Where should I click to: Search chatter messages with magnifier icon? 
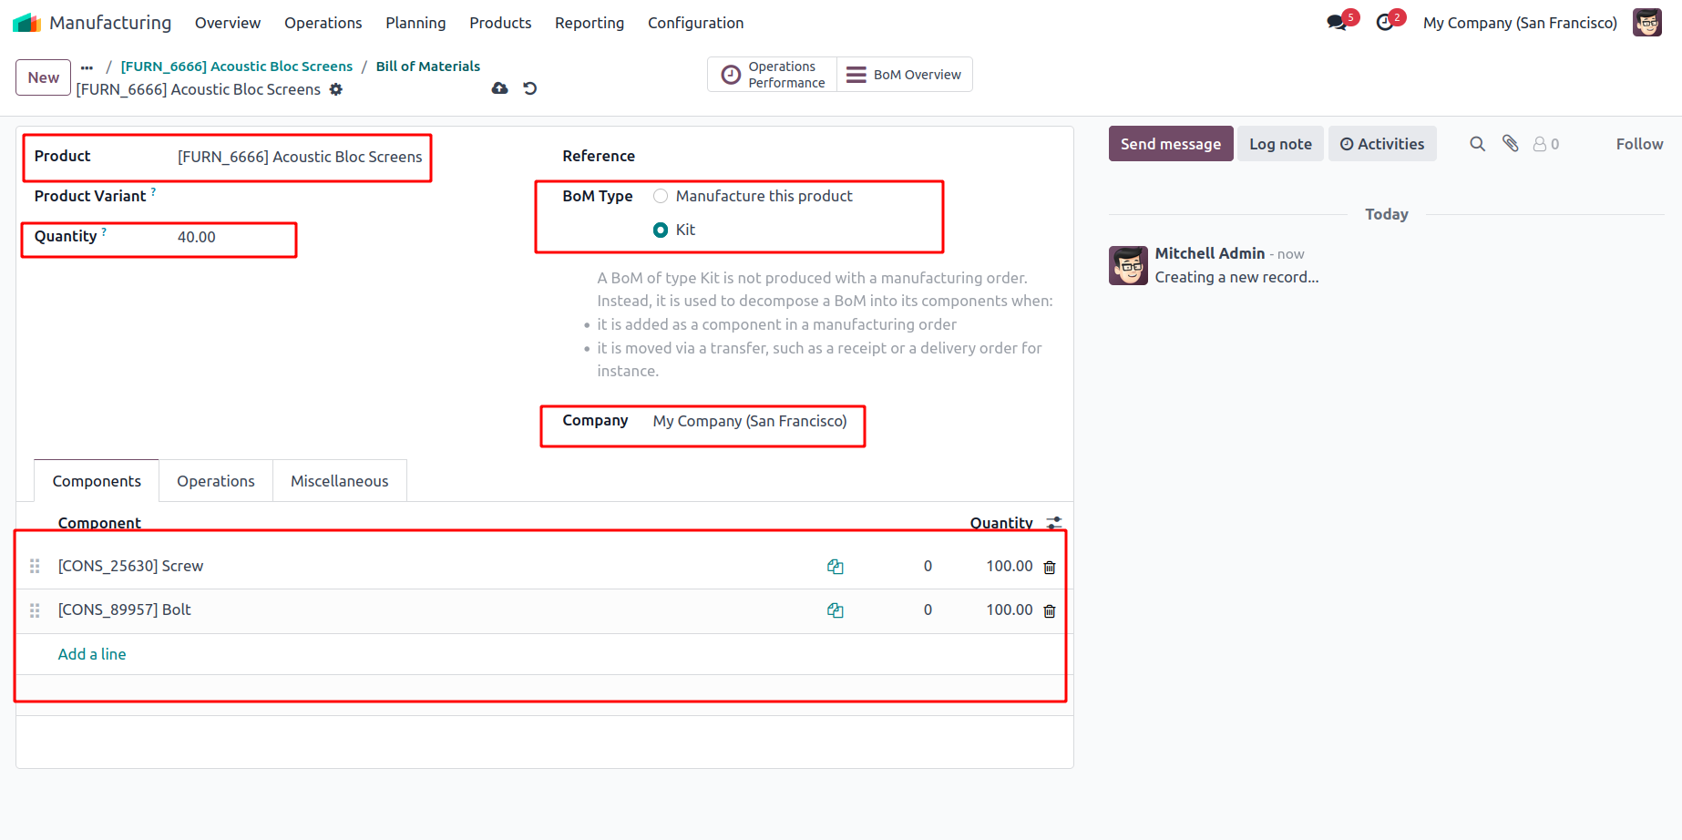(1477, 144)
